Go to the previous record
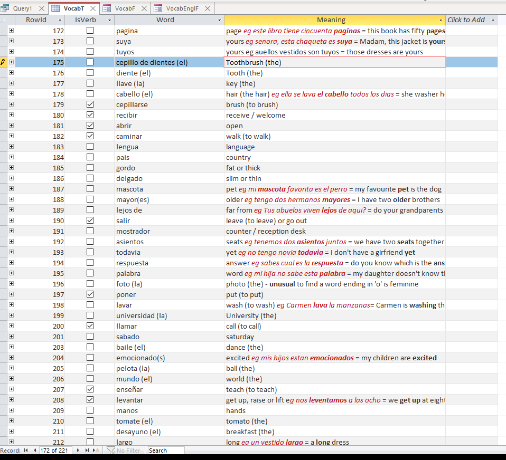The image size is (506, 460). click(x=34, y=451)
